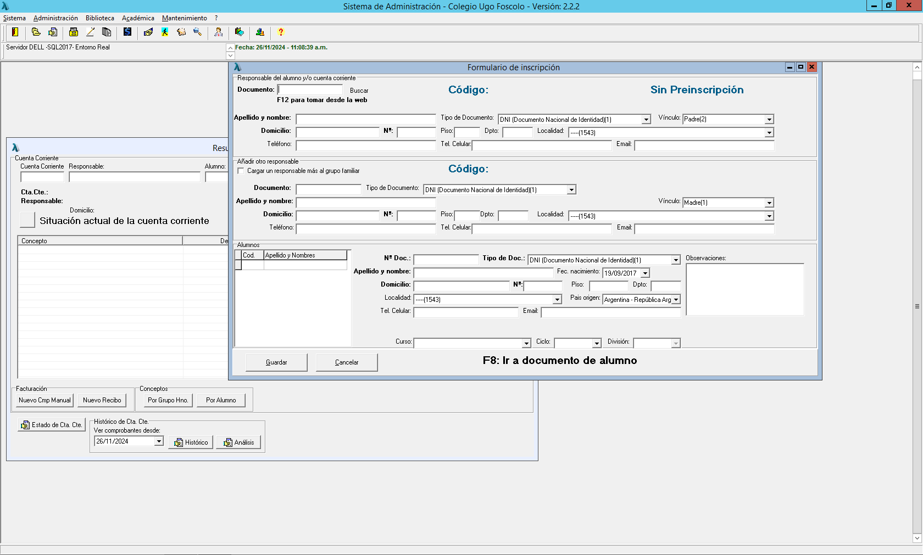
Task: Open the Administración menu
Action: [55, 18]
